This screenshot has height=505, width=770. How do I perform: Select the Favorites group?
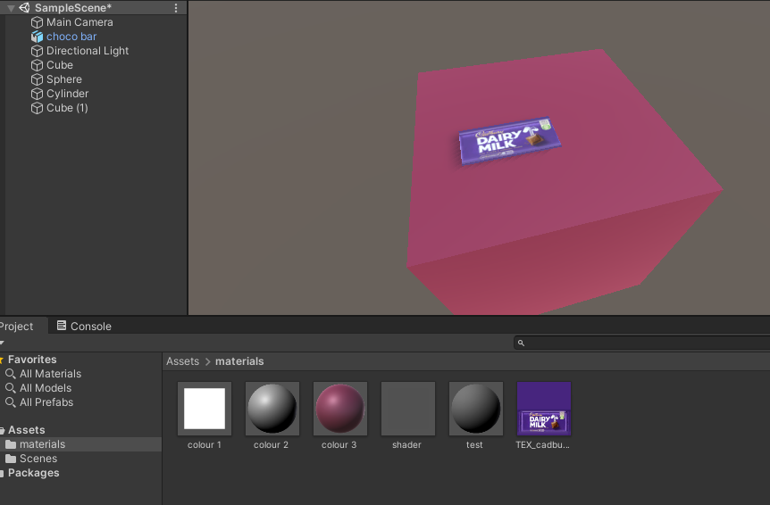32,360
